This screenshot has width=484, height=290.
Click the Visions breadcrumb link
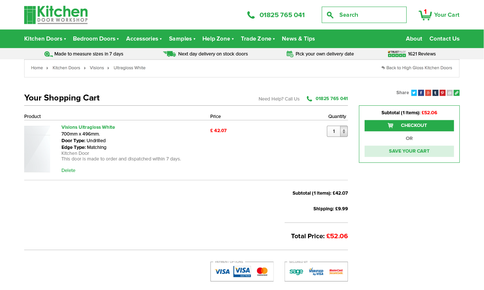point(97,68)
